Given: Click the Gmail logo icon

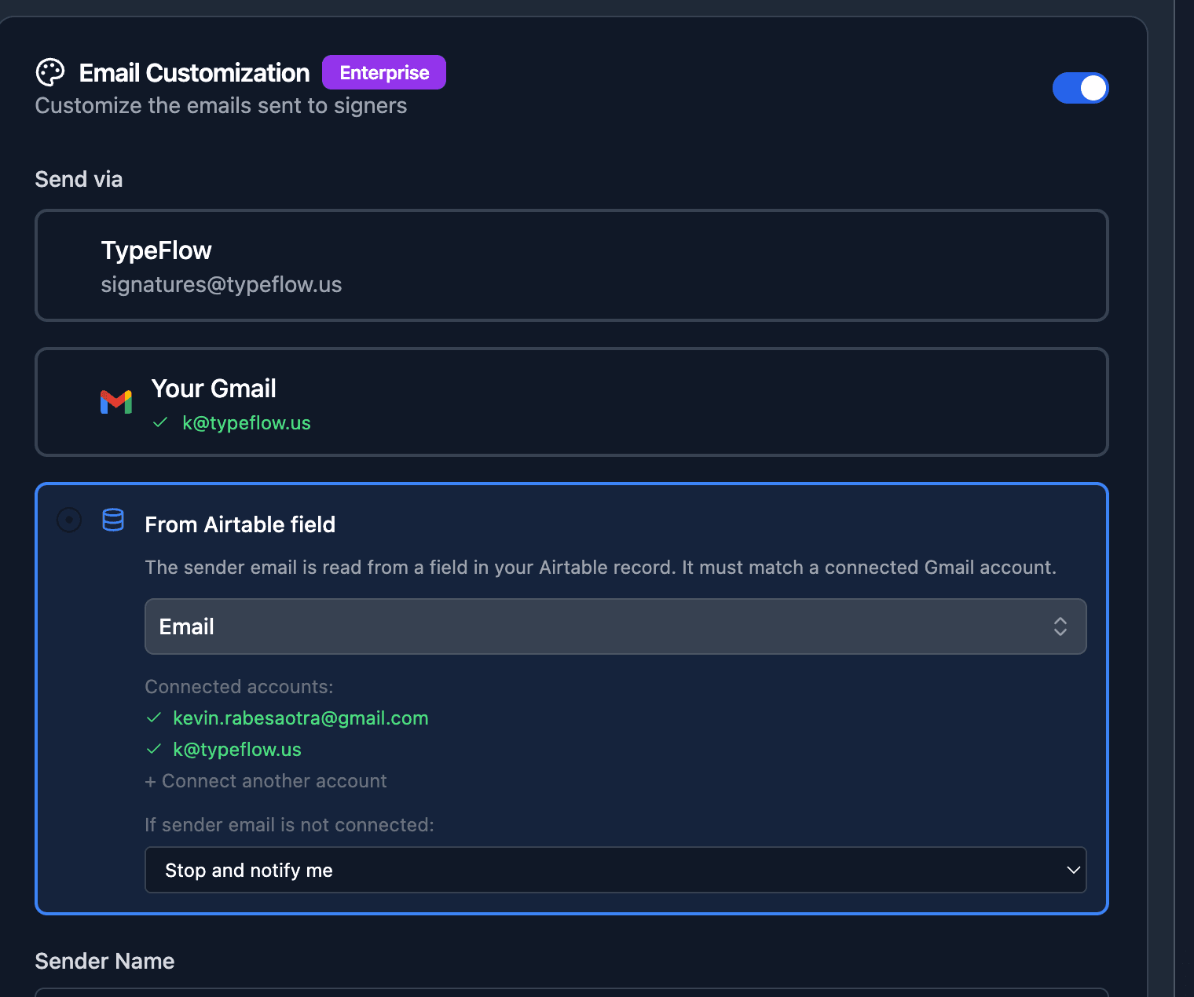Looking at the screenshot, I should [116, 402].
